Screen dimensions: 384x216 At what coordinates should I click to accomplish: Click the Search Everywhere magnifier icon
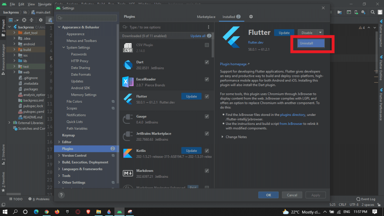[x=372, y=12]
